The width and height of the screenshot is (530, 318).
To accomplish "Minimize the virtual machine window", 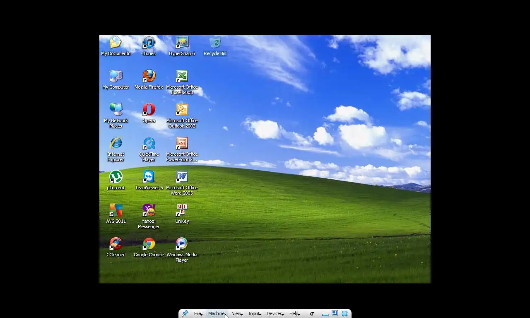I will 325,314.
